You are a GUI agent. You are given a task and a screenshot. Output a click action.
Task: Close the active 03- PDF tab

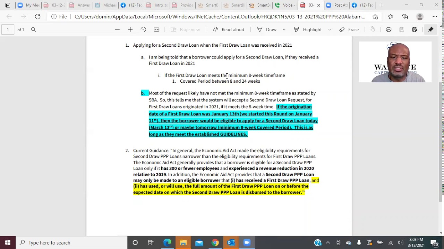(x=318, y=5)
